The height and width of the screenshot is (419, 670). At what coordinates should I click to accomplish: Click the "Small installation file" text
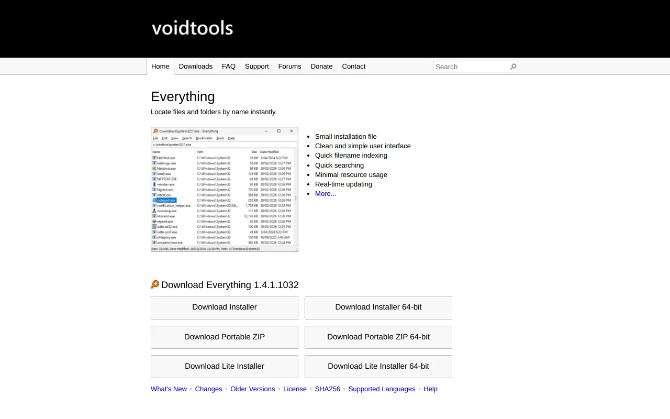pyautogui.click(x=346, y=137)
